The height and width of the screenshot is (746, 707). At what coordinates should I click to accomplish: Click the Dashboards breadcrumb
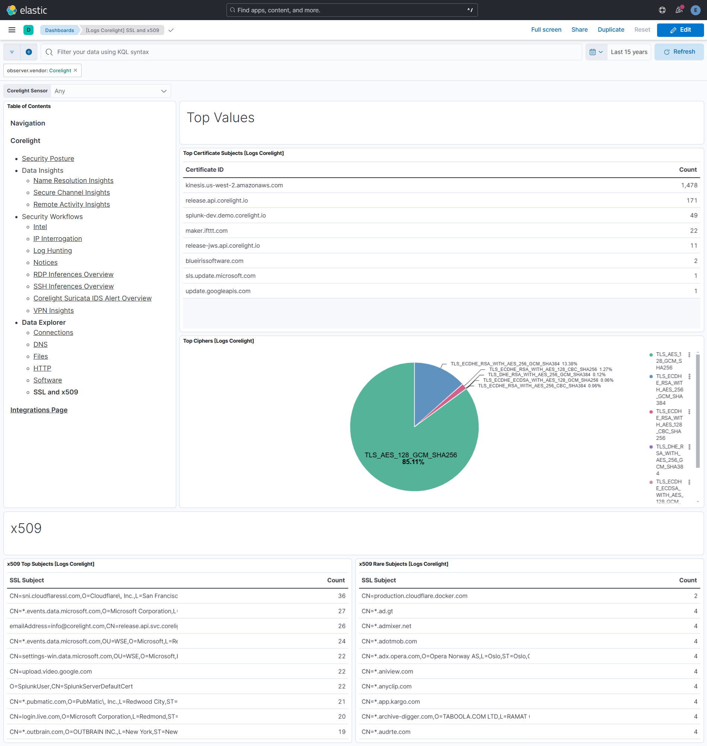[x=59, y=30]
